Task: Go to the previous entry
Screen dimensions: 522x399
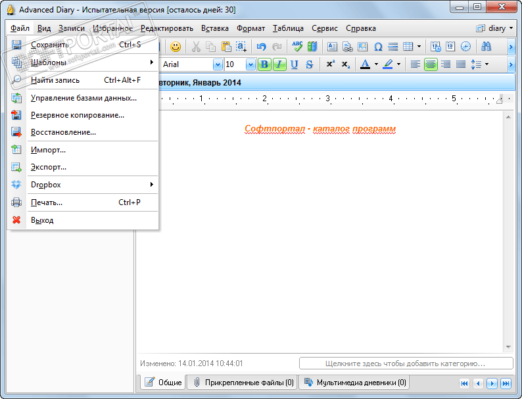Action: pos(478,383)
